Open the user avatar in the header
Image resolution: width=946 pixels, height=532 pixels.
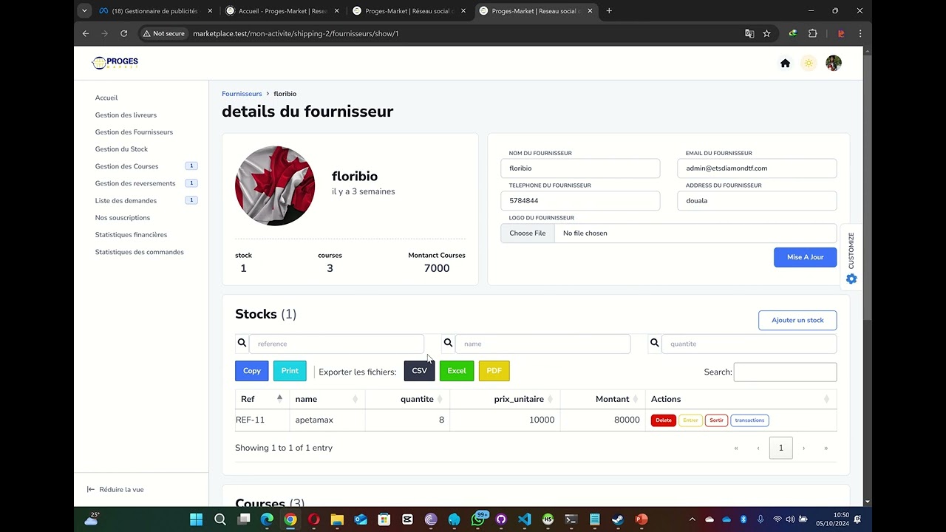[834, 64]
